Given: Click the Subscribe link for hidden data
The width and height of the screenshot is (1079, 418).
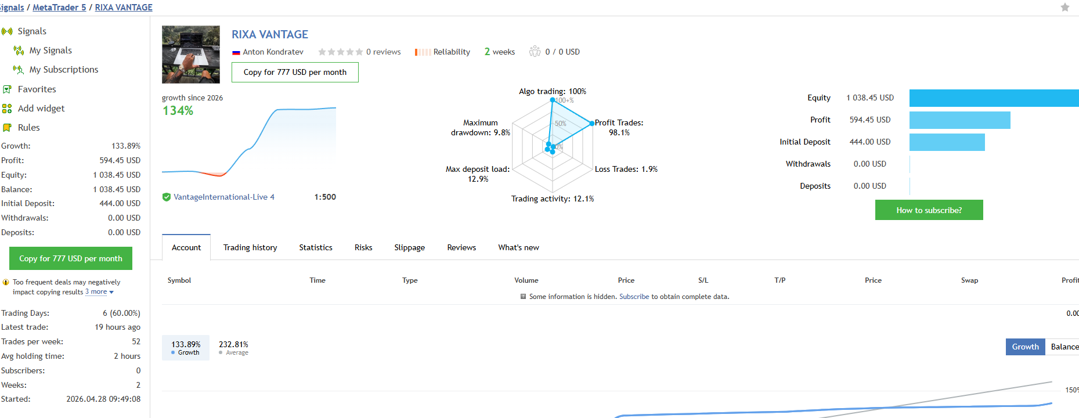Looking at the screenshot, I should click(x=634, y=297).
